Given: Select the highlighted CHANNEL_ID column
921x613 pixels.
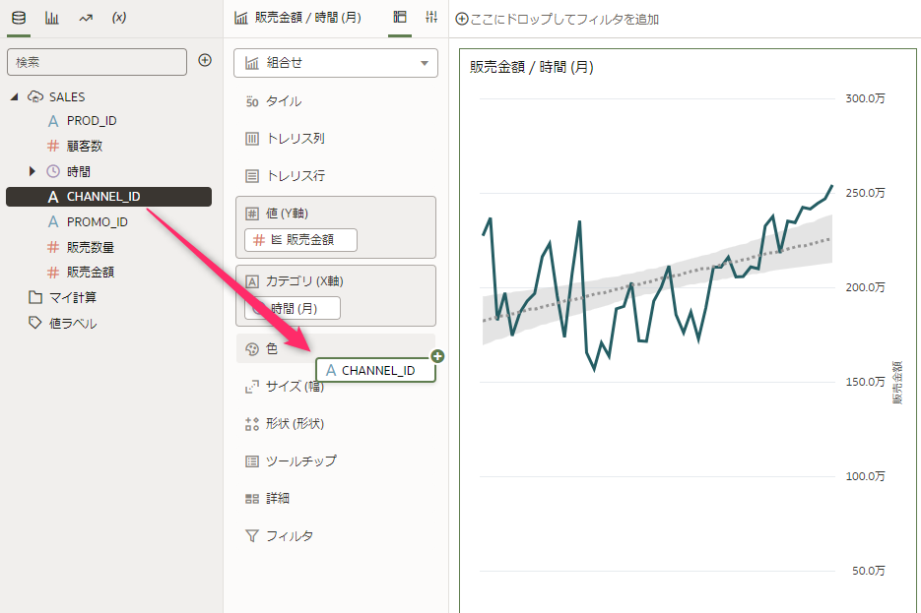Looking at the screenshot, I should pyautogui.click(x=108, y=197).
